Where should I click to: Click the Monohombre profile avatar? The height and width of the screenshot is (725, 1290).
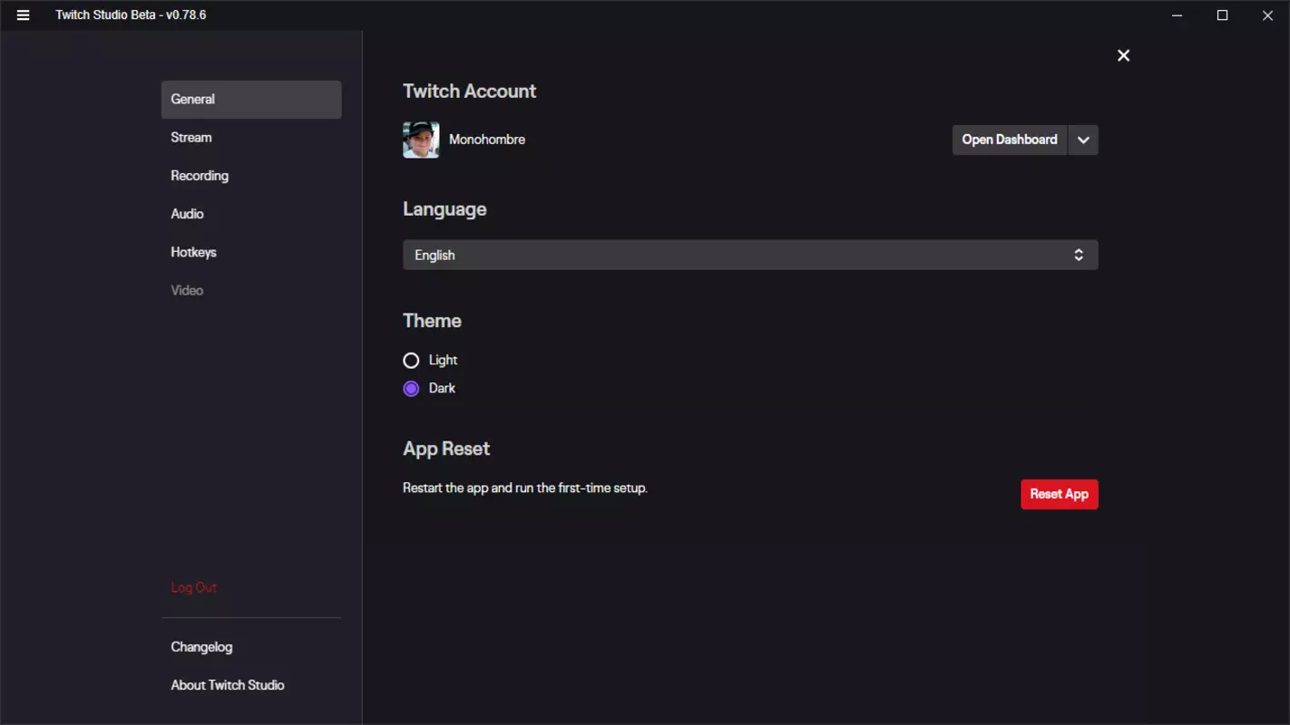point(421,140)
